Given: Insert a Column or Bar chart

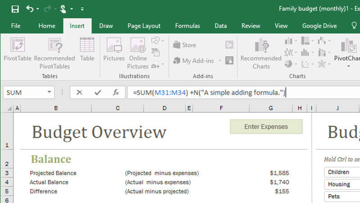Looking at the screenshot, I should (x=288, y=41).
